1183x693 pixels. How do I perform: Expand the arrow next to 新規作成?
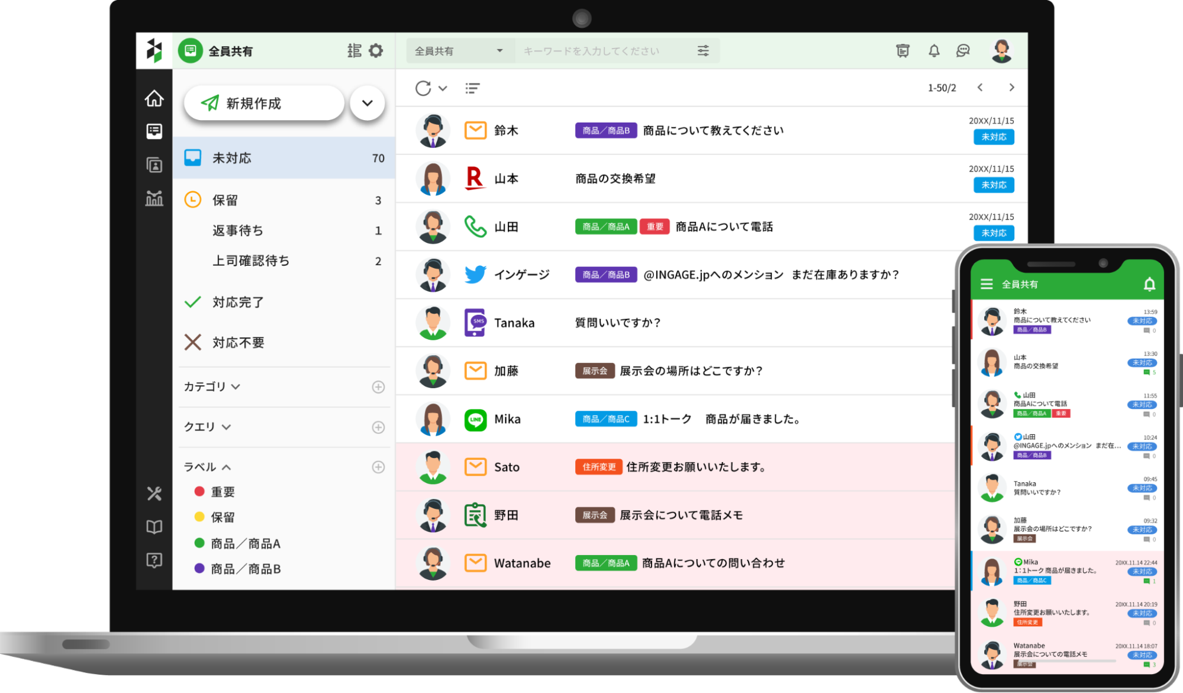367,103
